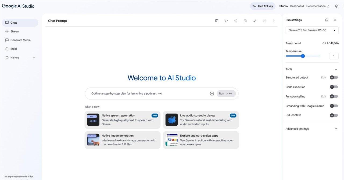This screenshot has width=344, height=180.
Task: Select Generate Media in the sidebar
Action: point(20,40)
